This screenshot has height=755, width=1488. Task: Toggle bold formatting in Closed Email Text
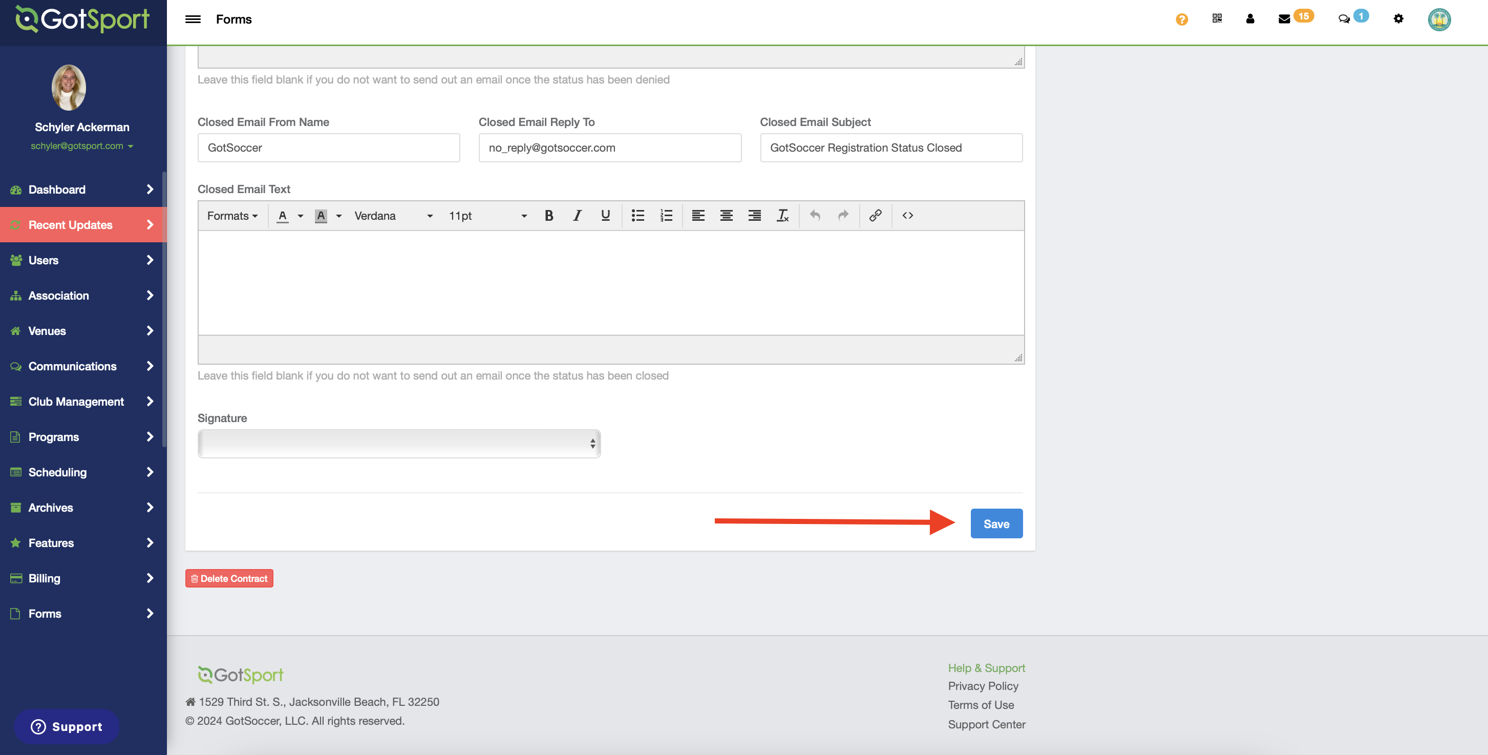point(549,216)
